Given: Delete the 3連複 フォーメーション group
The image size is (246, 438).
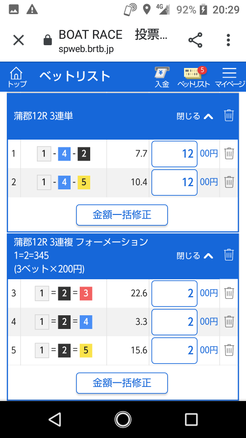Looking at the screenshot, I should point(229,255).
